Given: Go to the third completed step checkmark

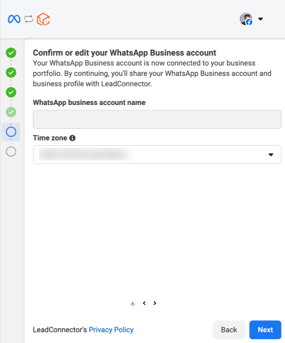Looking at the screenshot, I should [11, 92].
